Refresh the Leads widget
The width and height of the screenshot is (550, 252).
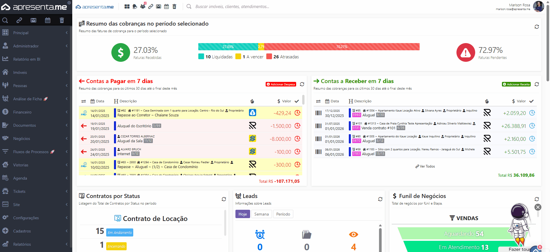380,199
